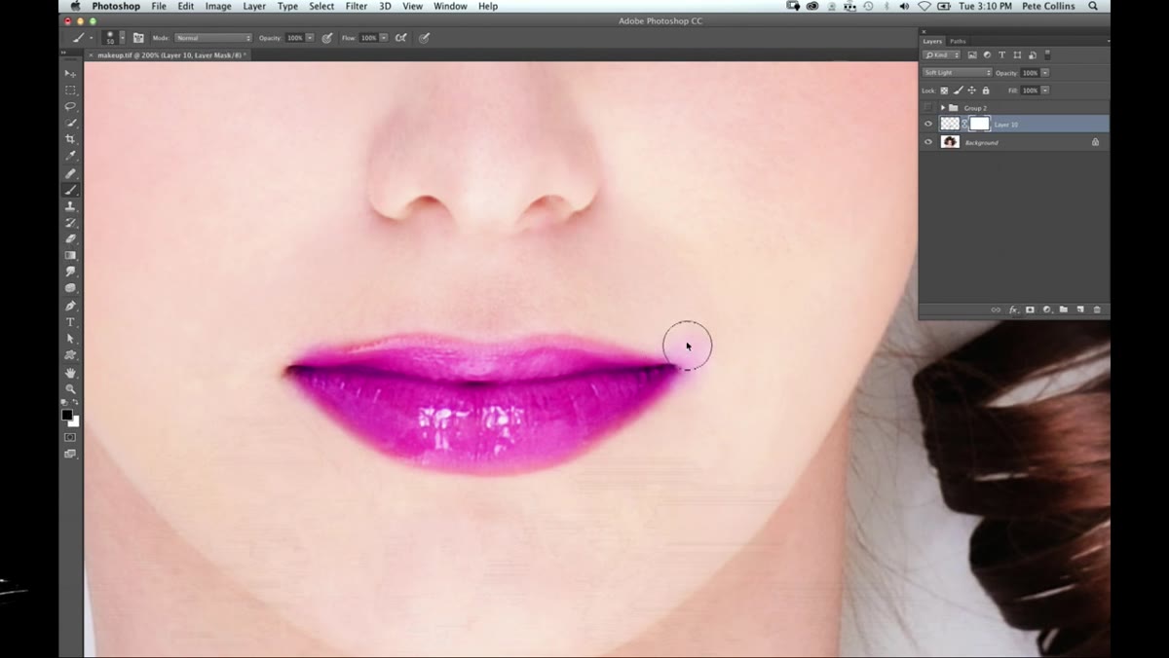This screenshot has width=1169, height=658.
Task: Click the foreground color swatch
Action: (67, 415)
